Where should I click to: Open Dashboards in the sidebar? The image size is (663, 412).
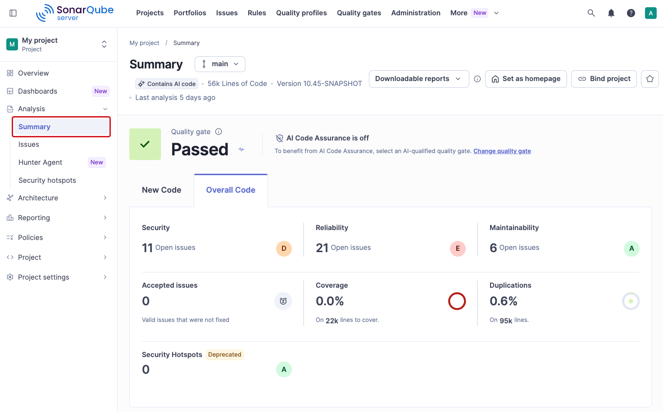(59, 91)
